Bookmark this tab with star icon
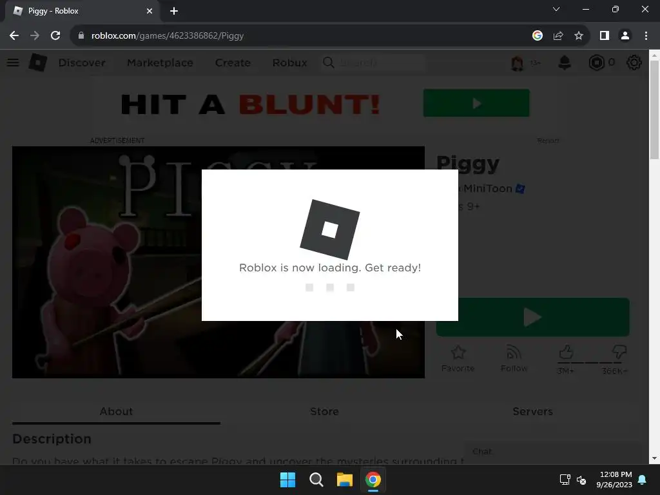 579,36
